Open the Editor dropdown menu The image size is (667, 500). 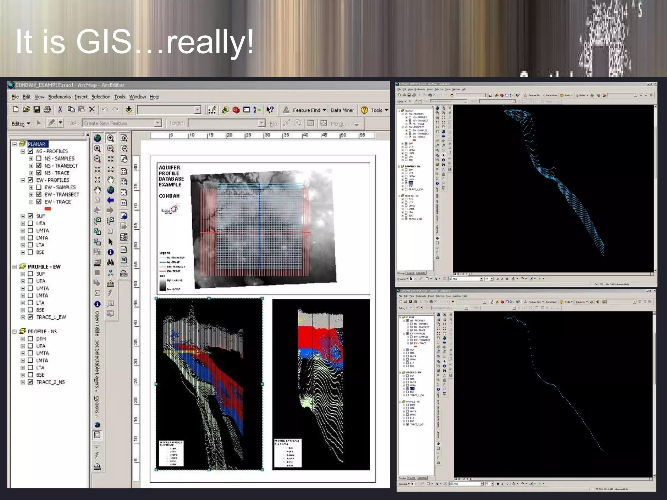(x=21, y=124)
